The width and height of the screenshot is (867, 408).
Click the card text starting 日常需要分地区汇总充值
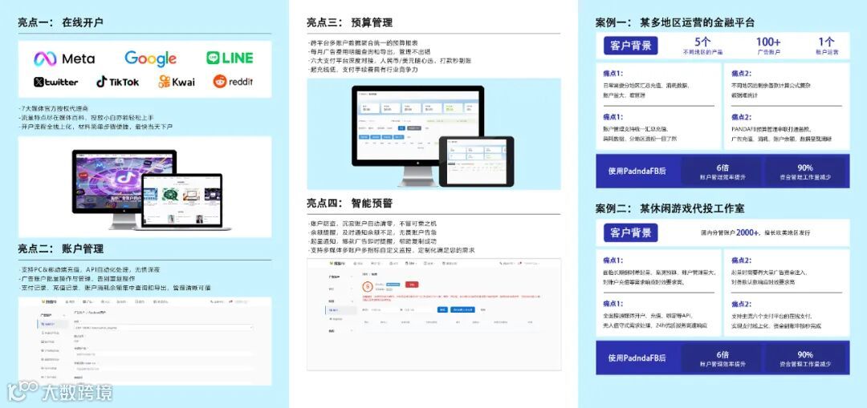645,91
